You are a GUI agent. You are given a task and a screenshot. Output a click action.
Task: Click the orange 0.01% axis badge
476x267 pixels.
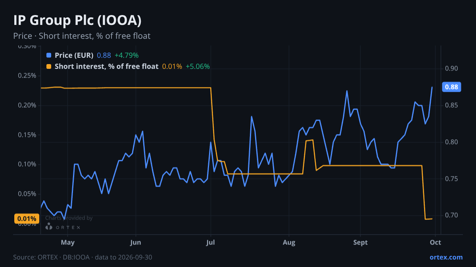tap(27, 219)
